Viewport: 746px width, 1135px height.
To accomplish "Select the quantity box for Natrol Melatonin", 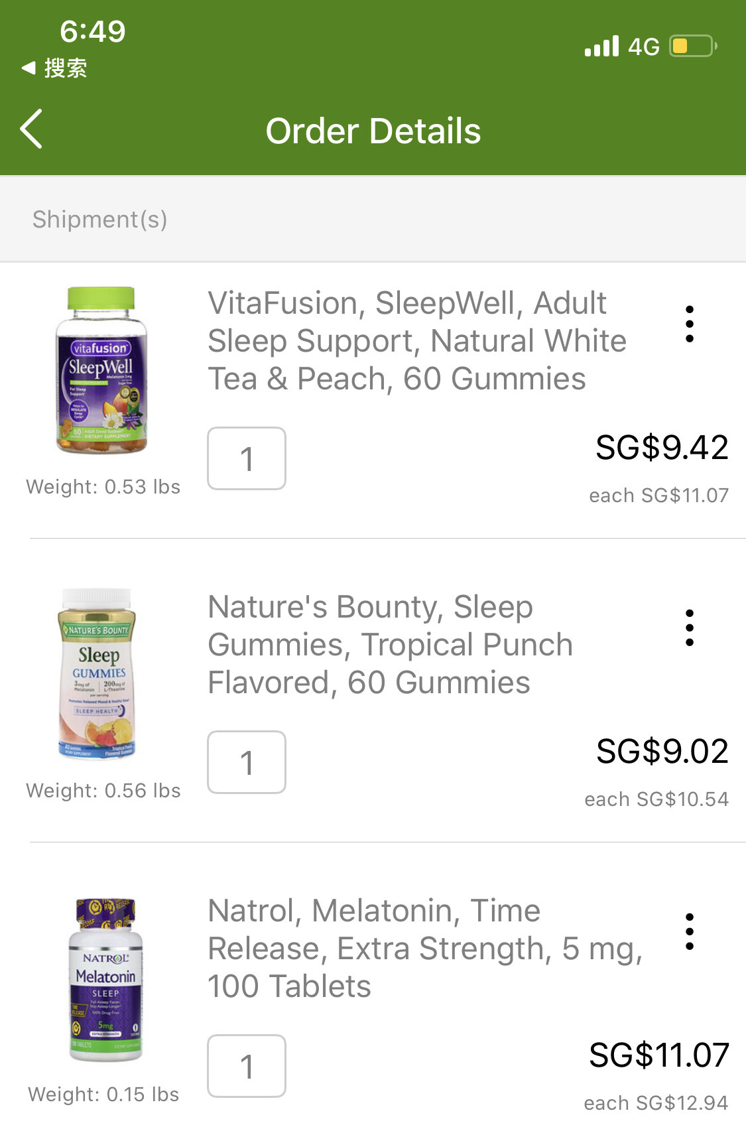I will click(247, 1066).
